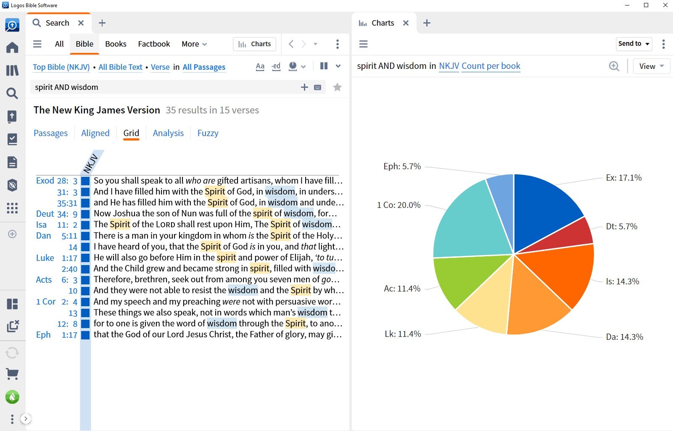The image size is (673, 431).
Task: Select the All search type
Action: pos(59,44)
